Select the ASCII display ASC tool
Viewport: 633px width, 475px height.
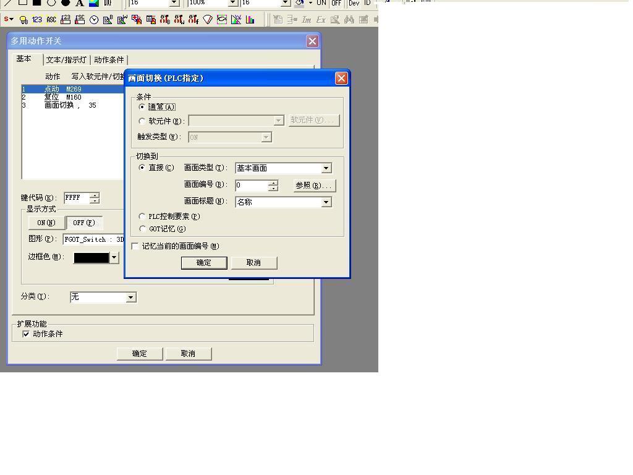tap(51, 20)
